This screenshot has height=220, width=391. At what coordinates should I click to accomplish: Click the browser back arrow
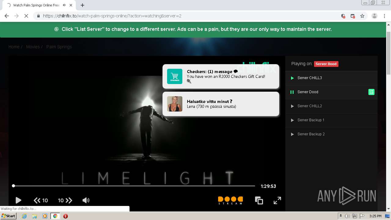(7, 16)
